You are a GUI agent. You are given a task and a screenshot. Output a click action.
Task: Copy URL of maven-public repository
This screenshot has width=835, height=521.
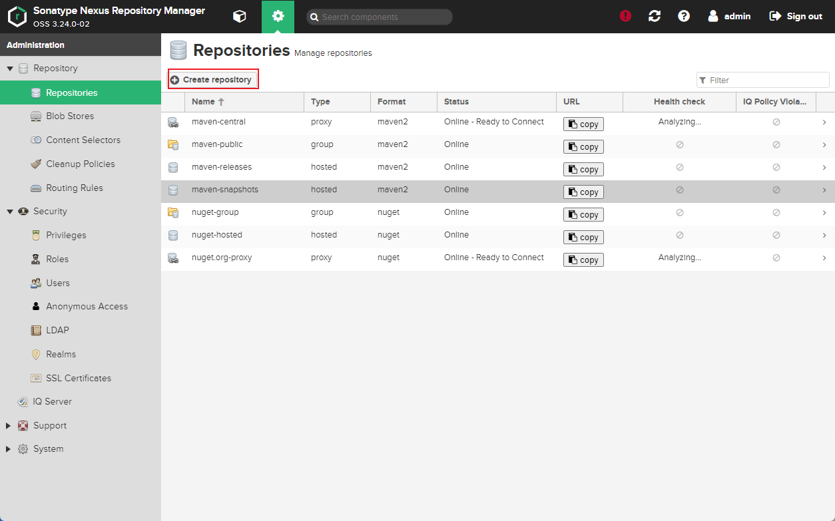[x=583, y=146]
